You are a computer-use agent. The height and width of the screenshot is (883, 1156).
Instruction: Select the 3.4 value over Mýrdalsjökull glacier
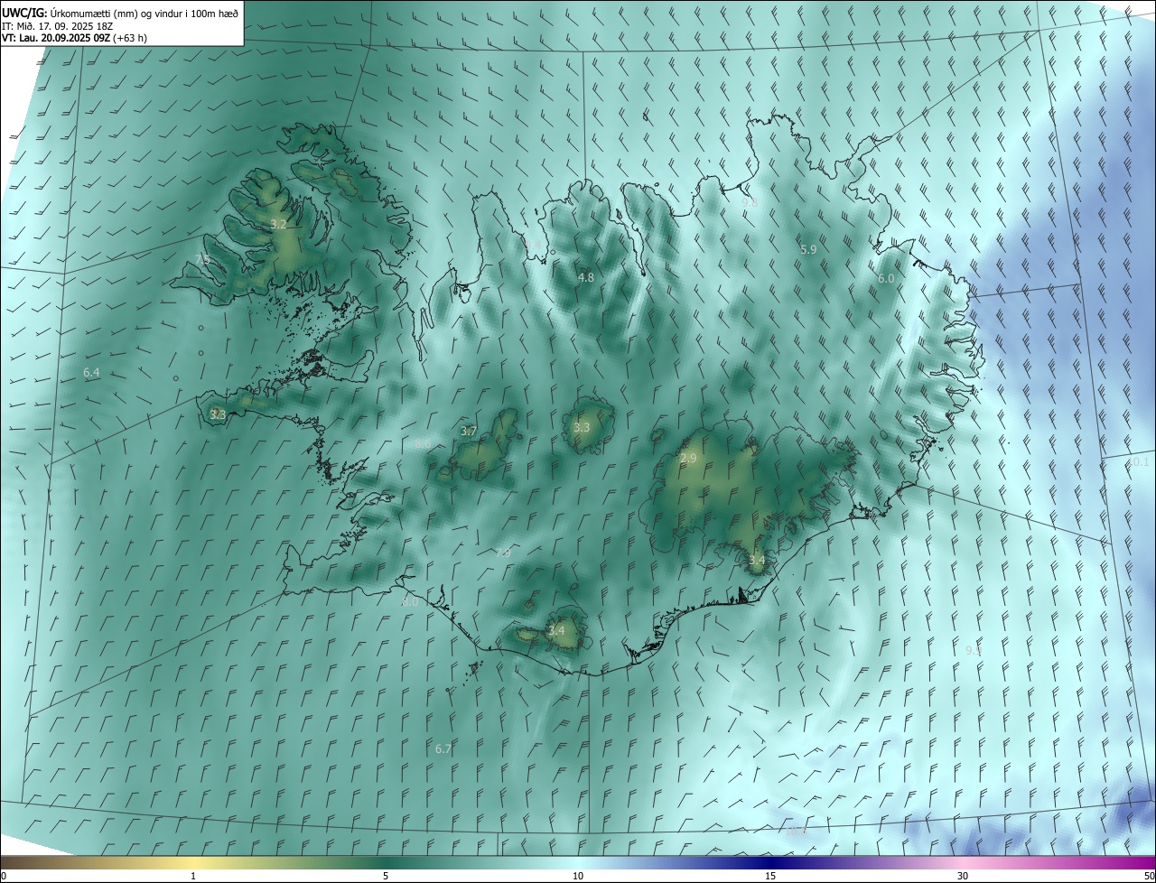[556, 630]
